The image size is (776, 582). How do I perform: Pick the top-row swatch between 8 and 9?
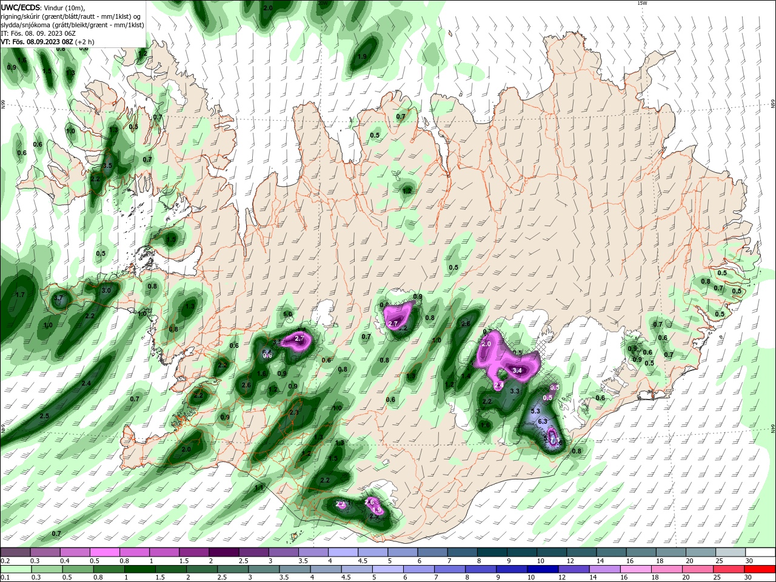tap(491, 552)
